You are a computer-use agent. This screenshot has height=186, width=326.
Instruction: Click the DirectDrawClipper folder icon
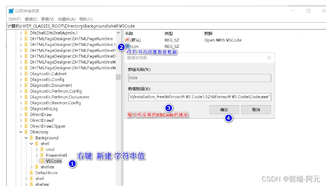point(26,126)
